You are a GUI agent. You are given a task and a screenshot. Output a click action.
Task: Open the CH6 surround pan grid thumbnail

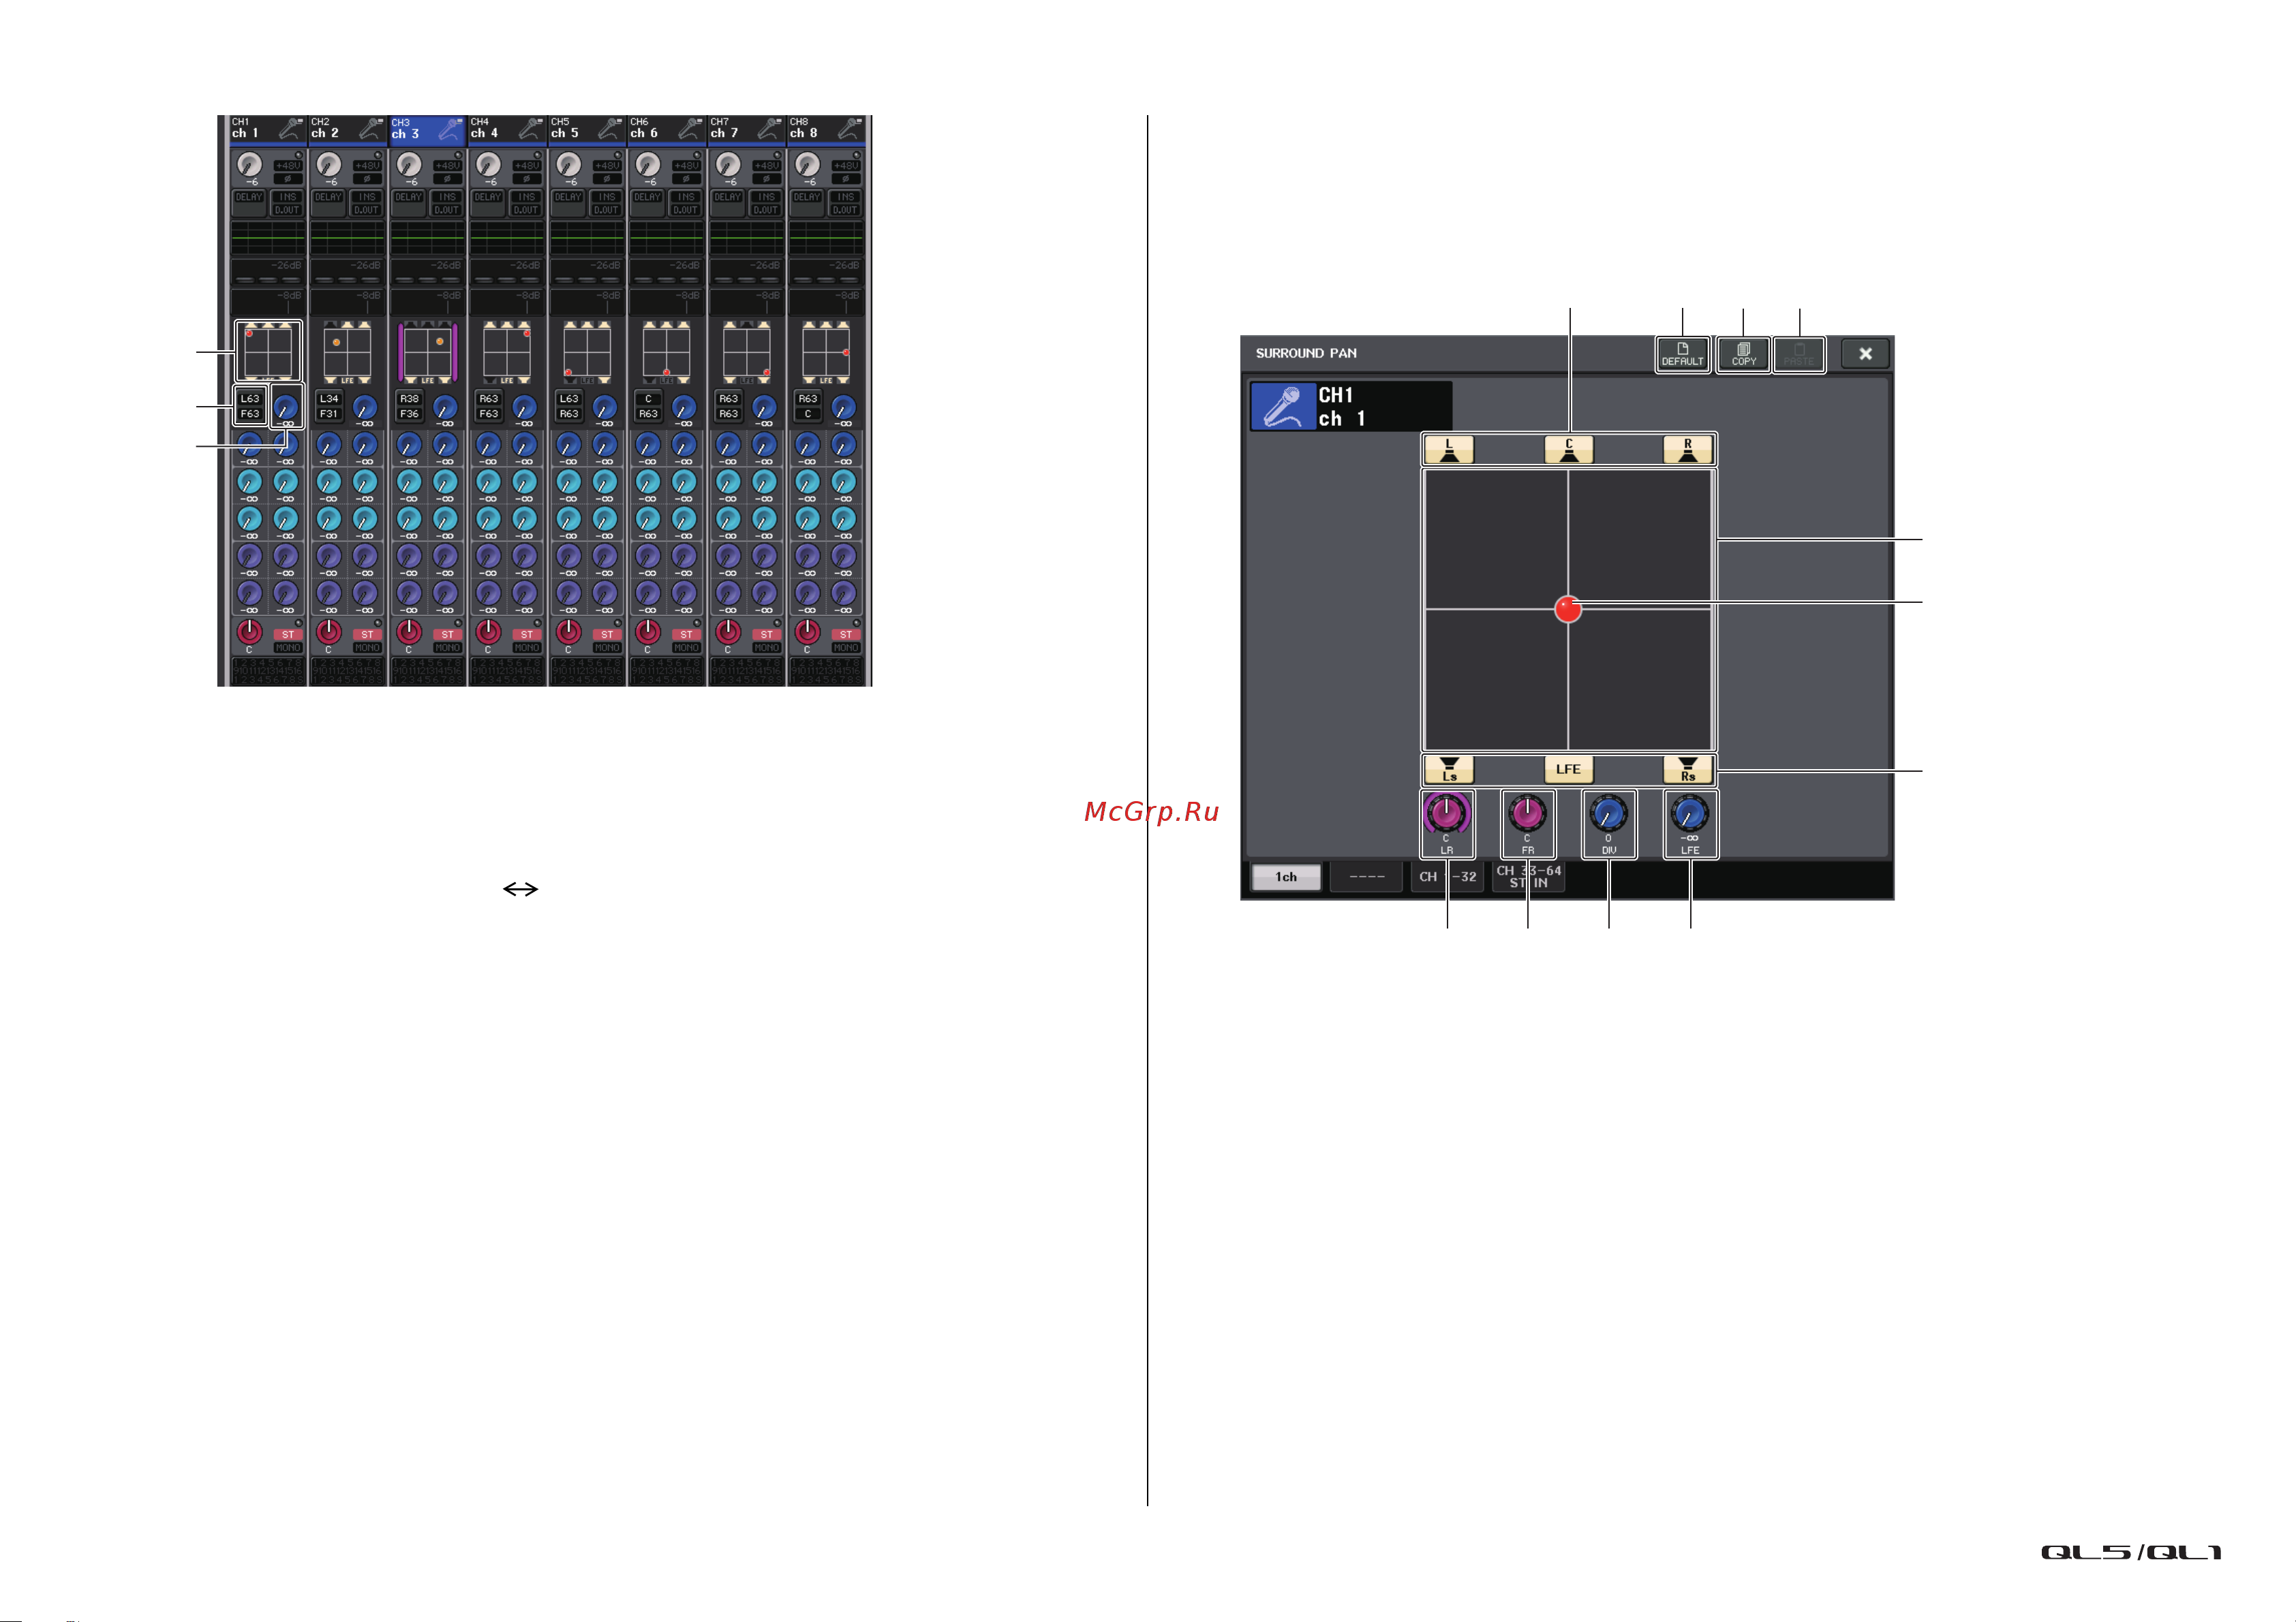[666, 352]
